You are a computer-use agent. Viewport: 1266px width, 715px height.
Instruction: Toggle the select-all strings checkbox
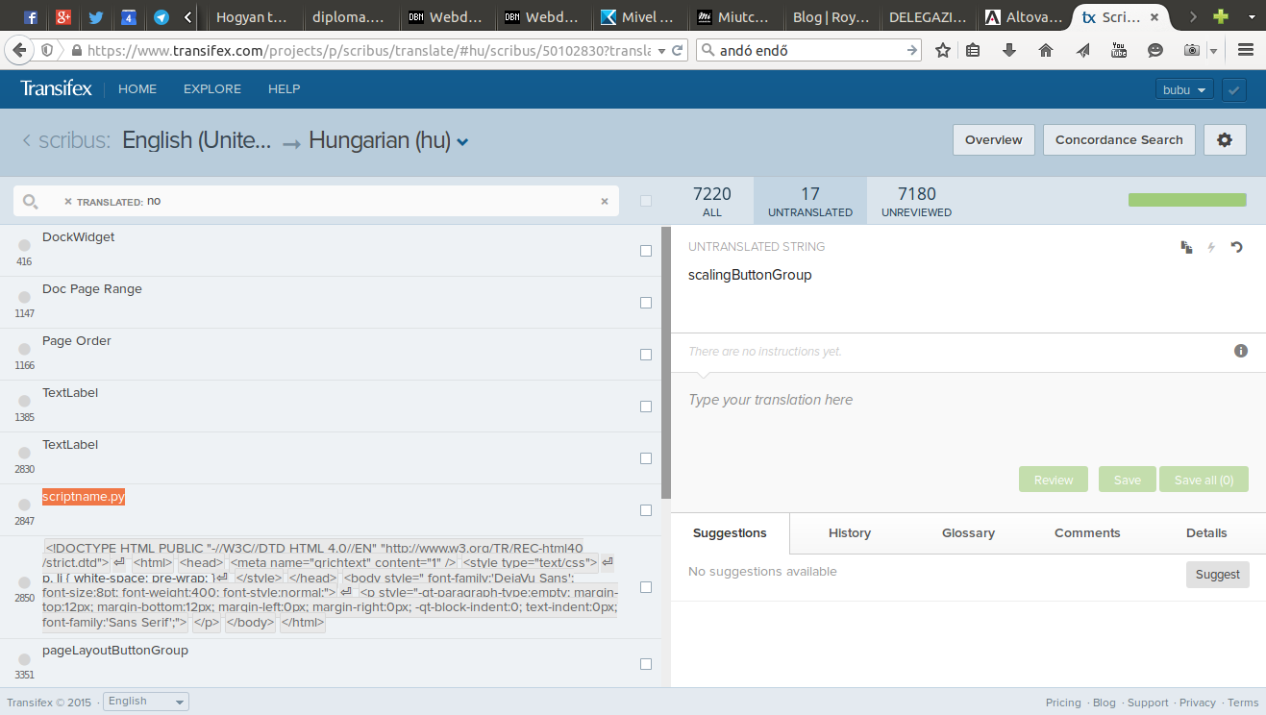tap(646, 201)
